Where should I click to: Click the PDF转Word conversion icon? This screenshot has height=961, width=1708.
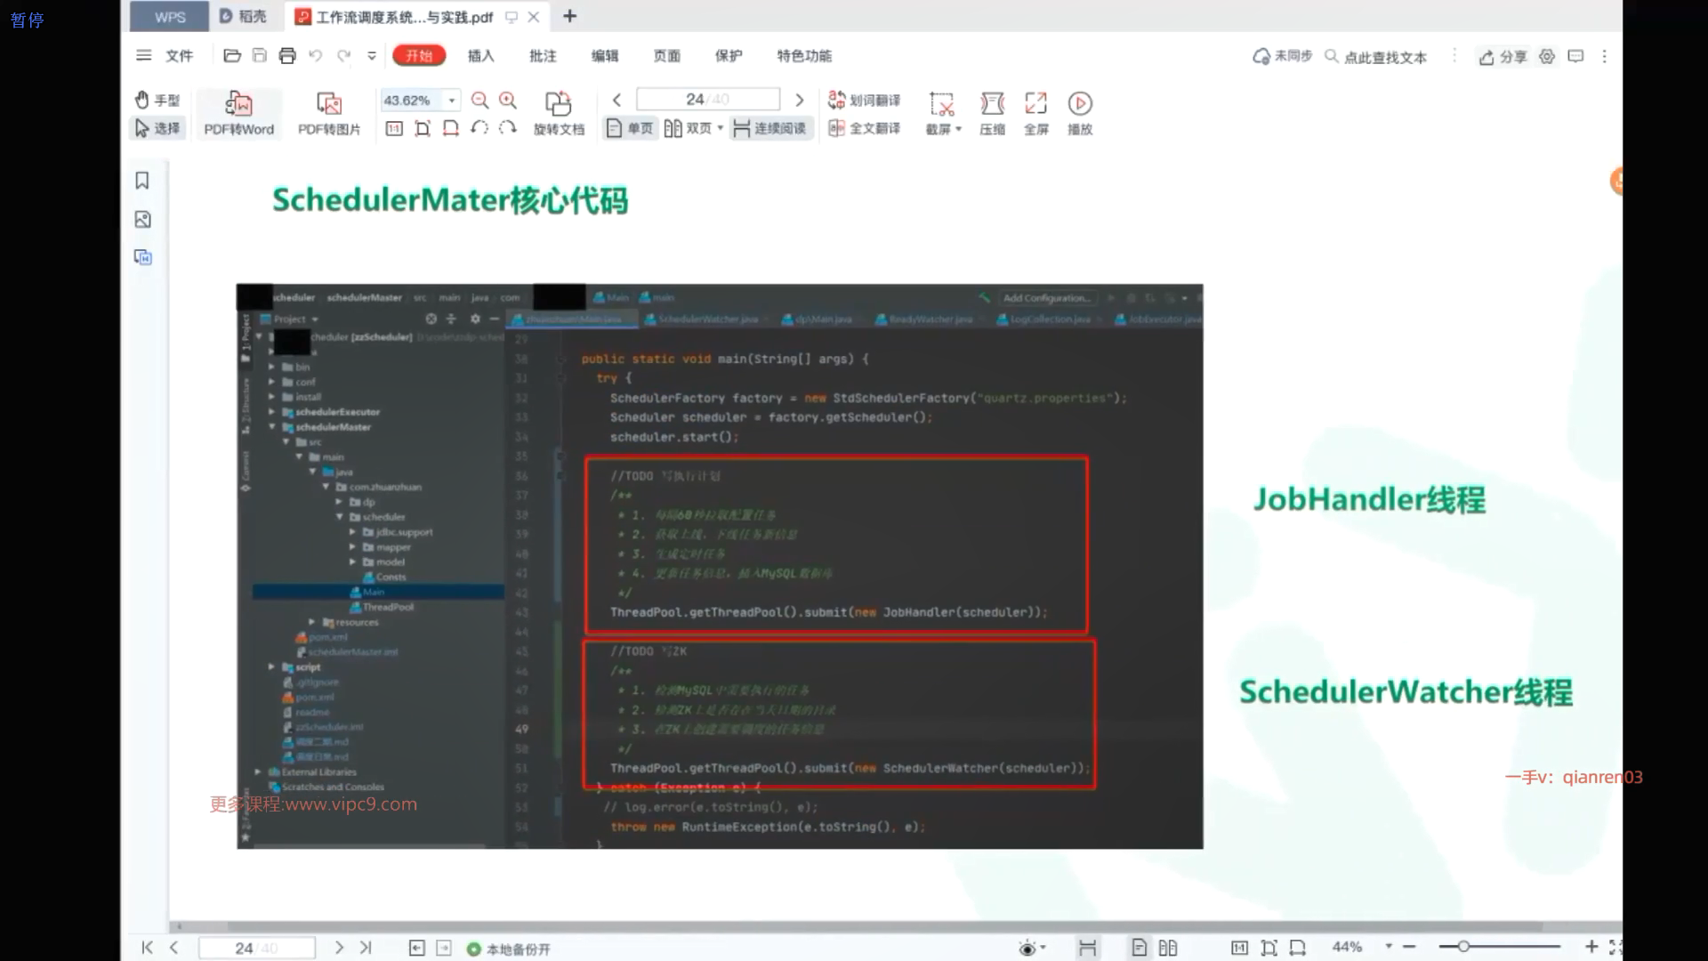tap(238, 104)
